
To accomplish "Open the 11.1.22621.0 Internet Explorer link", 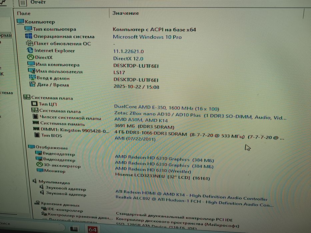I will coord(128,51).
